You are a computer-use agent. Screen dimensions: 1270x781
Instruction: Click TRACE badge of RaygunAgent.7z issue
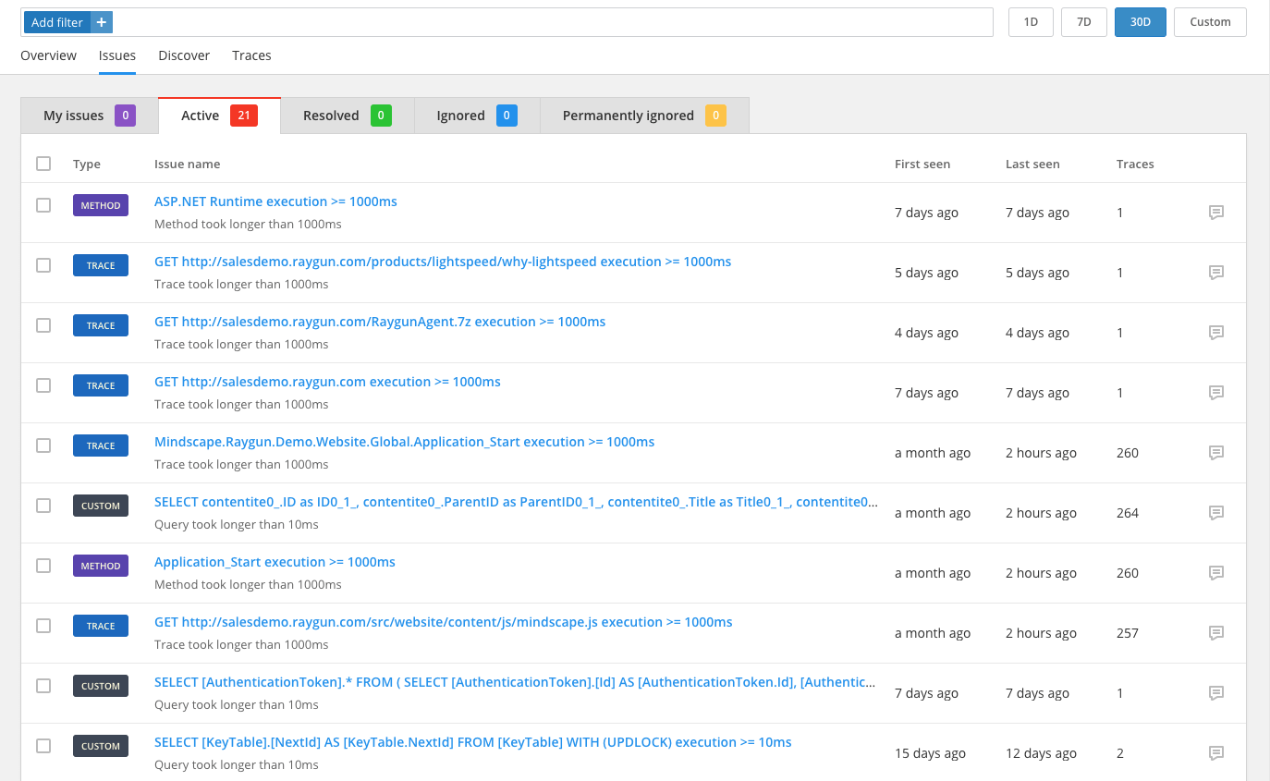101,325
